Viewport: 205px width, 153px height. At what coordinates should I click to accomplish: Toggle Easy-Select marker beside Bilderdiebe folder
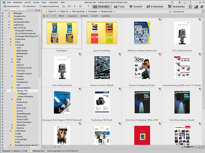pos(2,14)
